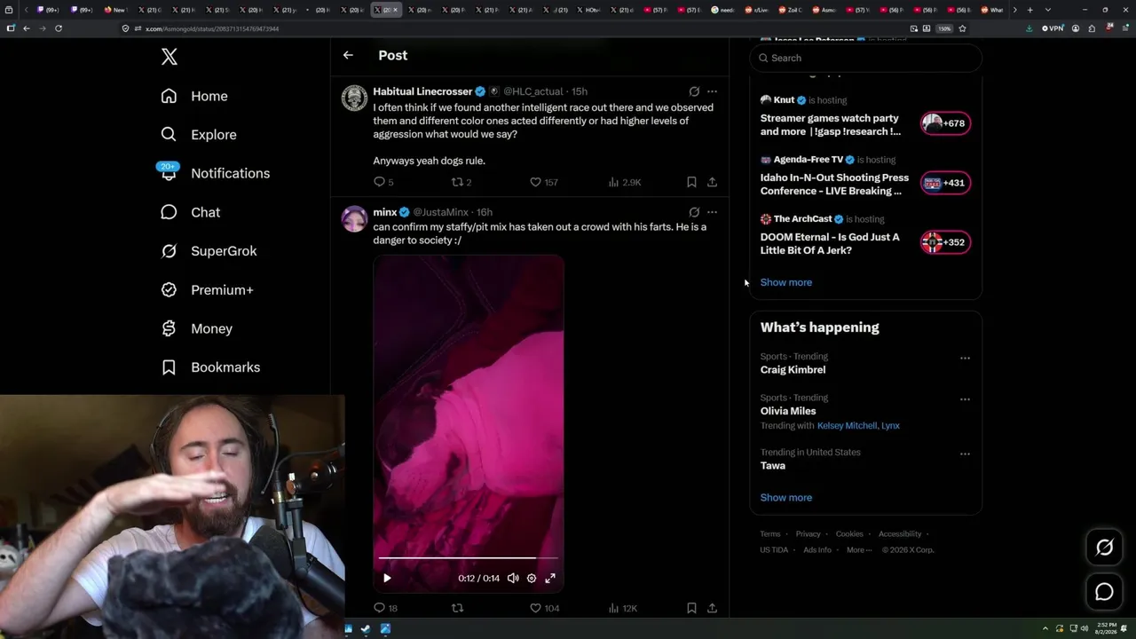
Task: Expand the More footer menu
Action: [859, 550]
